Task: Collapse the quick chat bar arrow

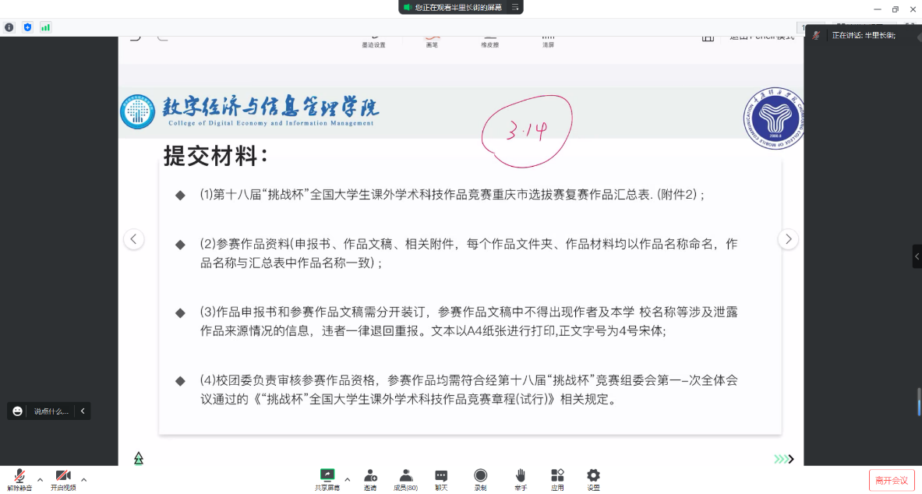Action: coord(83,411)
